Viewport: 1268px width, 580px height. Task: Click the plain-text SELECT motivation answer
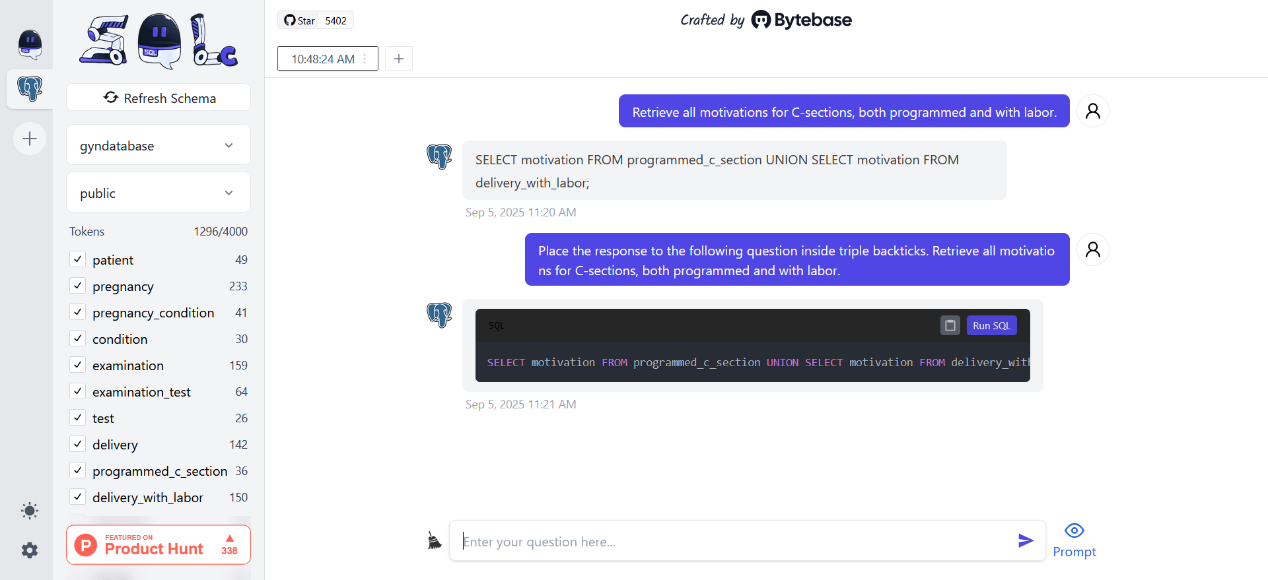pos(734,170)
